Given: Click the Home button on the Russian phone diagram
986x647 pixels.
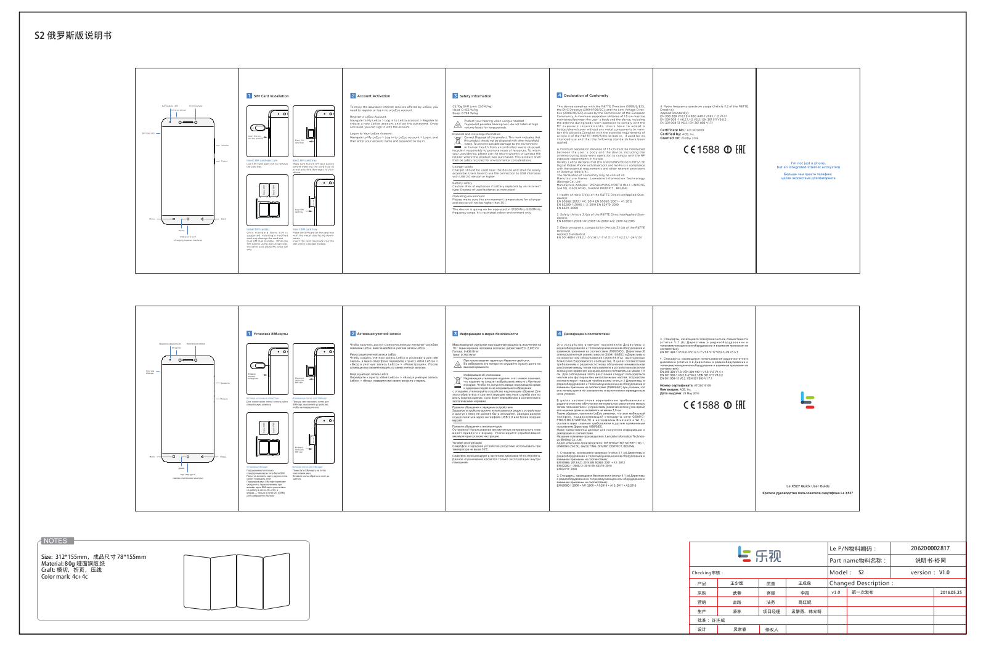Looking at the screenshot, I should (x=189, y=457).
